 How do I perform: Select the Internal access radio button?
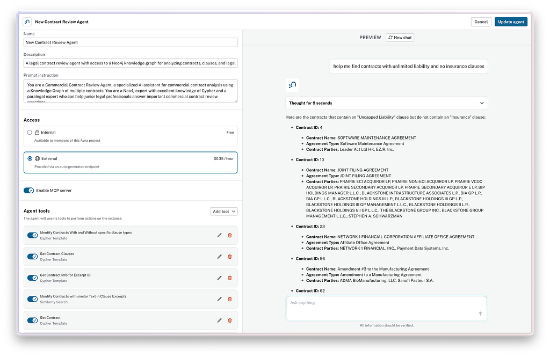tap(30, 132)
